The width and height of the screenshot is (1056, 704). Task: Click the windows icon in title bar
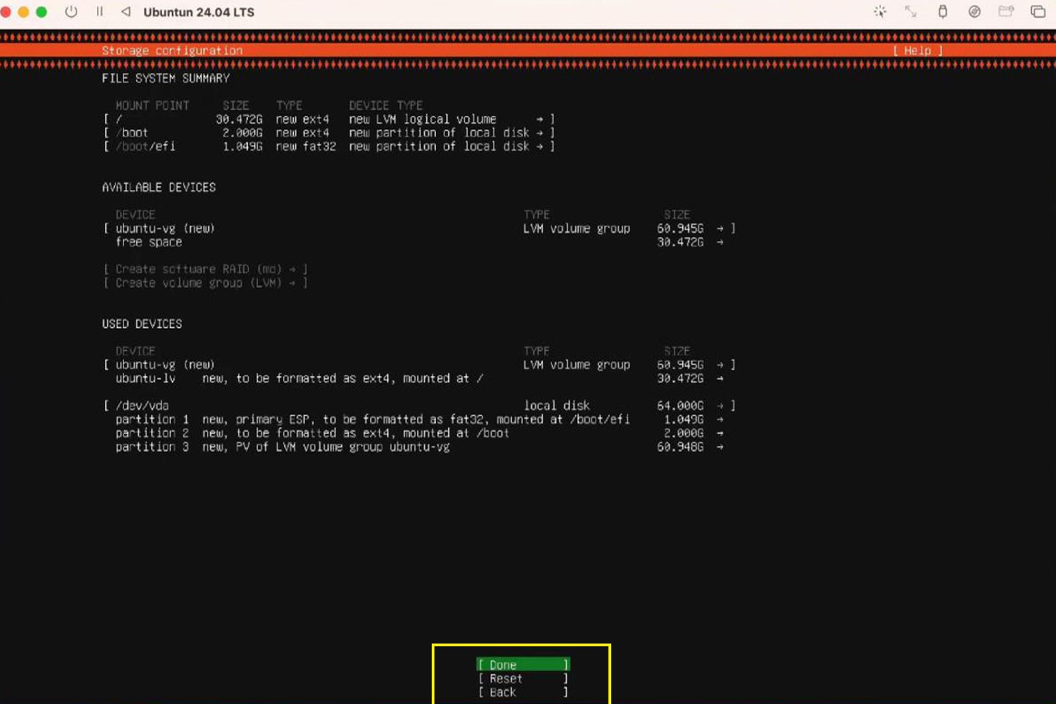(1038, 12)
